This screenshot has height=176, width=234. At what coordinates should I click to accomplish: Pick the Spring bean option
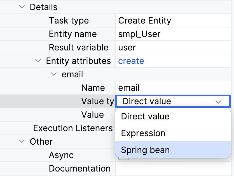pyautogui.click(x=145, y=150)
